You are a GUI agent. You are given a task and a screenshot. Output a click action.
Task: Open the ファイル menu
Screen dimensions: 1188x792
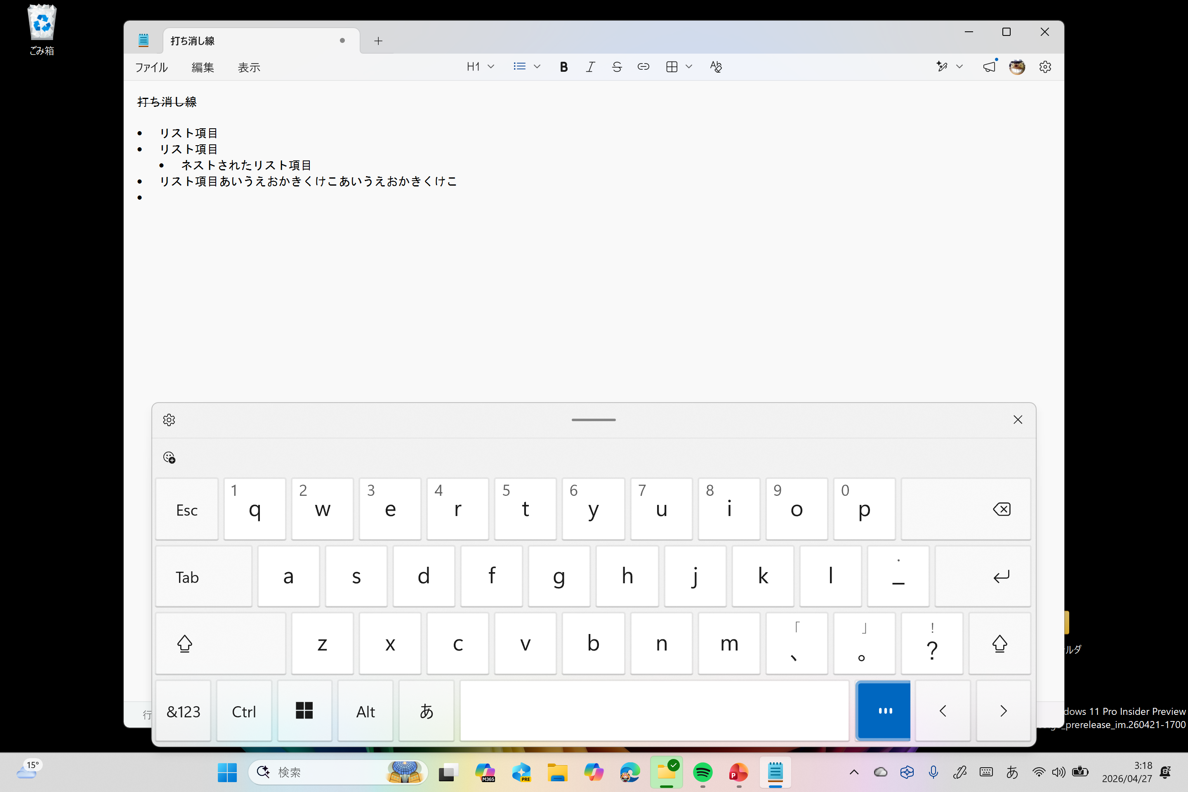pyautogui.click(x=151, y=67)
